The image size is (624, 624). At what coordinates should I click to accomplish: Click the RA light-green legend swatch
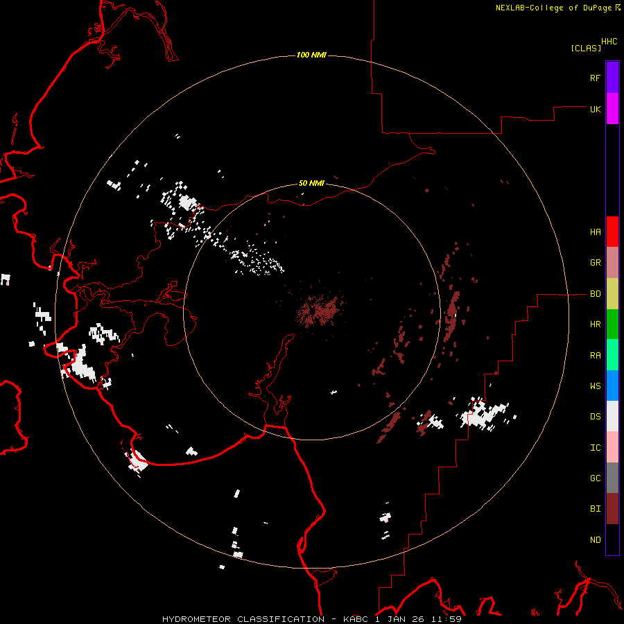click(612, 355)
